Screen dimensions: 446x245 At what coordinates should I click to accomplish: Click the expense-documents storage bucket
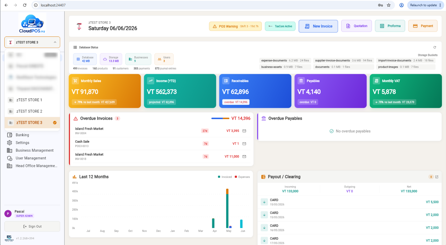click(x=285, y=61)
